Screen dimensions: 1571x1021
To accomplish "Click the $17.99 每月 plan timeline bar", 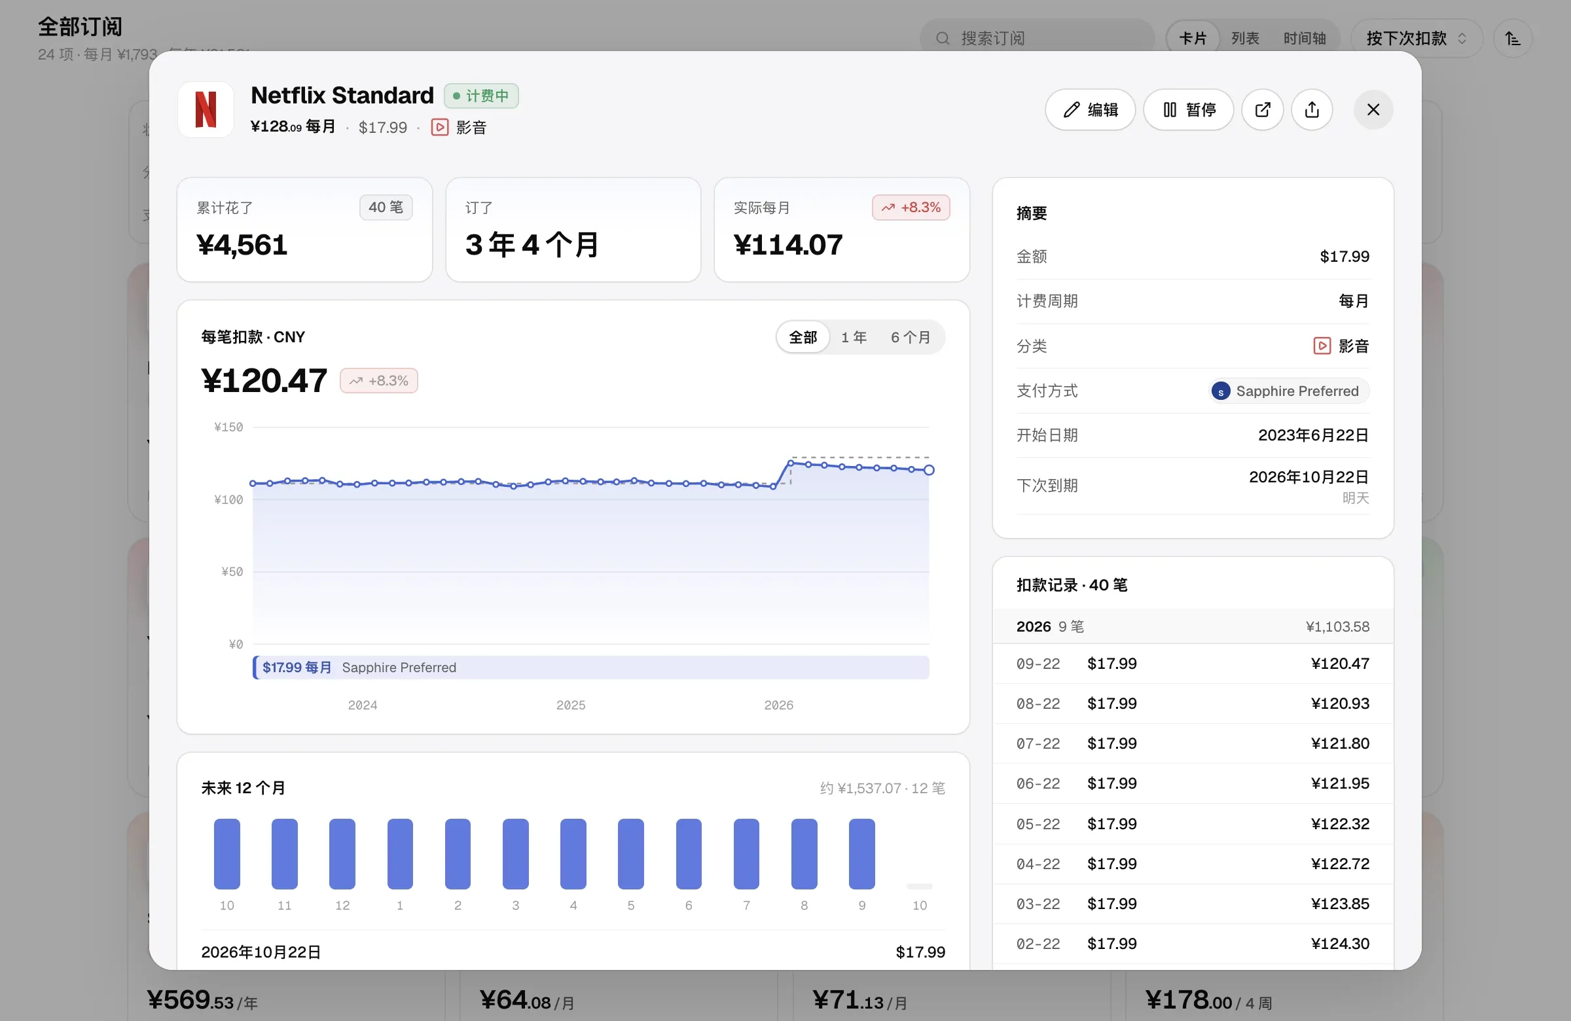I will coord(591,668).
